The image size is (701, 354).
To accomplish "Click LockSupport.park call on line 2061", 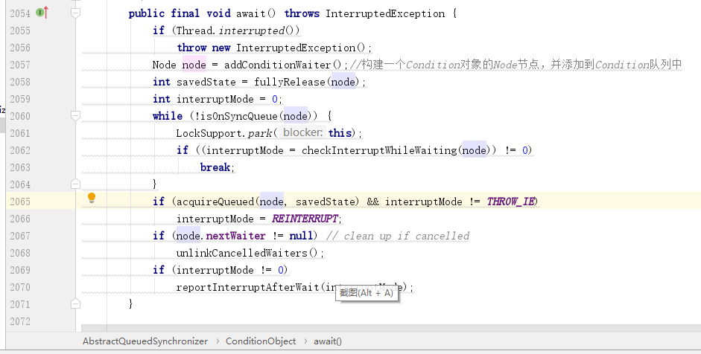I will [224, 133].
